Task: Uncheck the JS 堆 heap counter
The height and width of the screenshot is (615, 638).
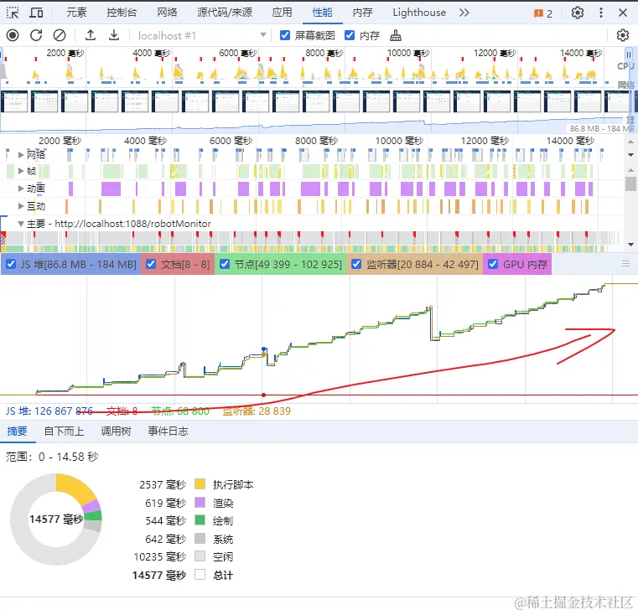Action: (11, 264)
